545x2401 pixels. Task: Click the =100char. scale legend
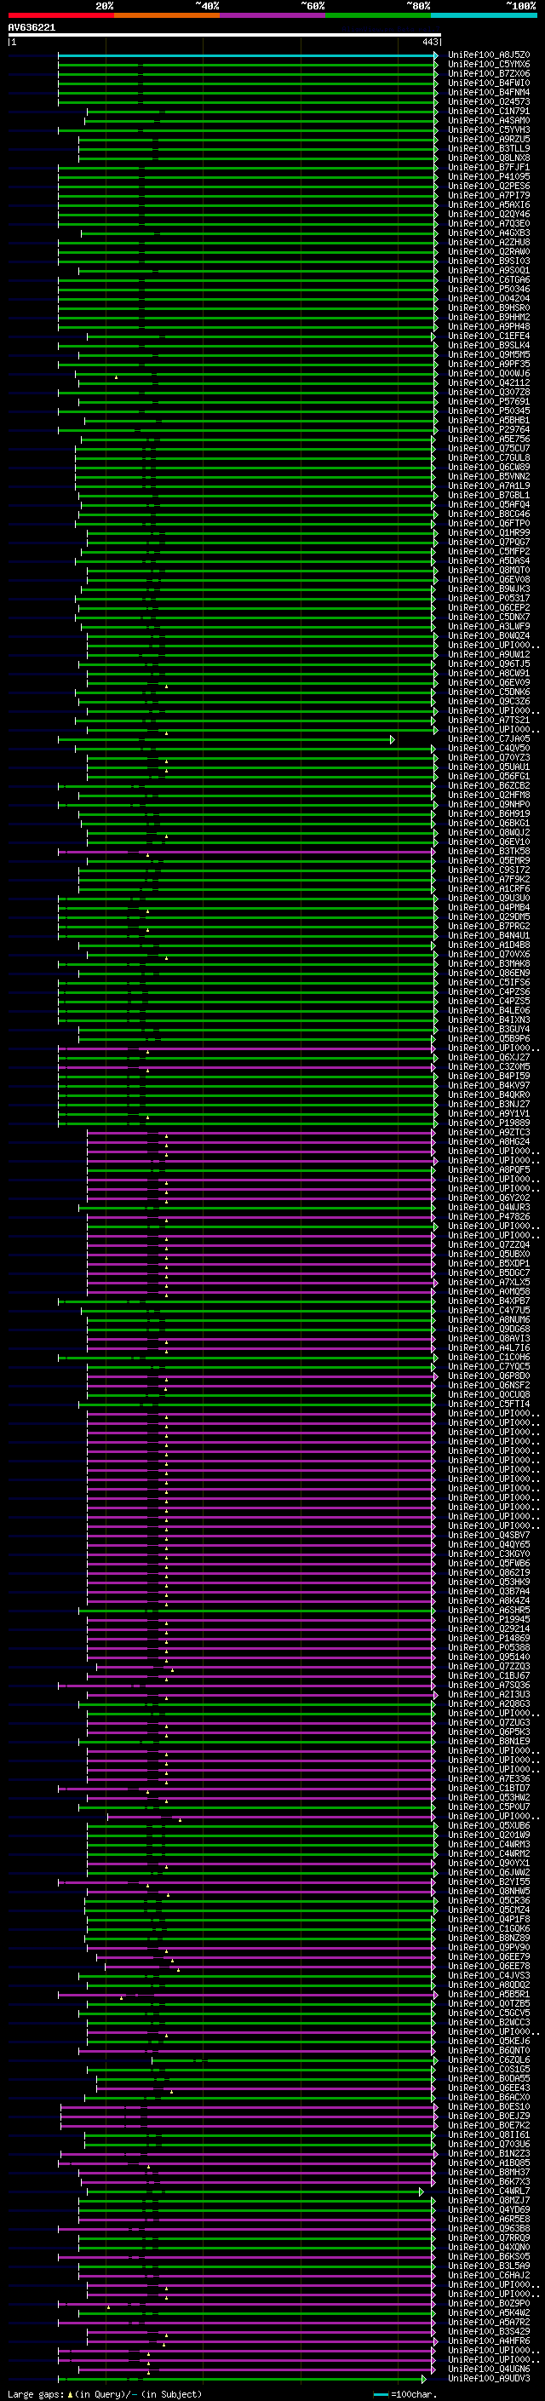tap(404, 2393)
